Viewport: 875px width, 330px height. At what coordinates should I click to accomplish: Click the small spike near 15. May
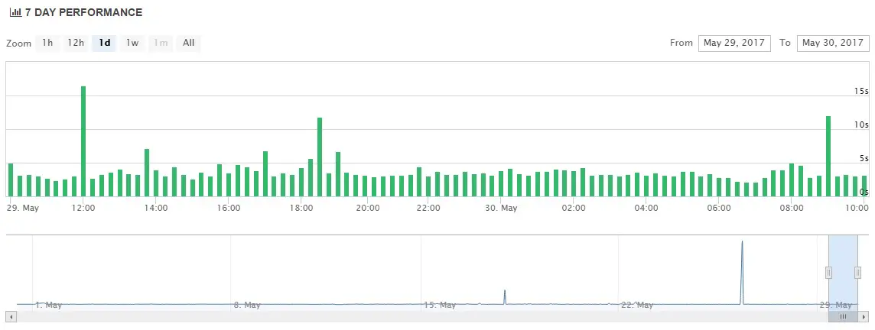[x=505, y=296]
